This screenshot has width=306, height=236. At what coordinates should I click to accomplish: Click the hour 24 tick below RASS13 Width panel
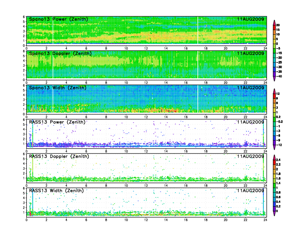tap(265, 220)
